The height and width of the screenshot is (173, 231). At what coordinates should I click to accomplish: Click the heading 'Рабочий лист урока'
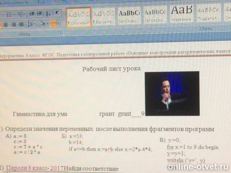click(111, 69)
